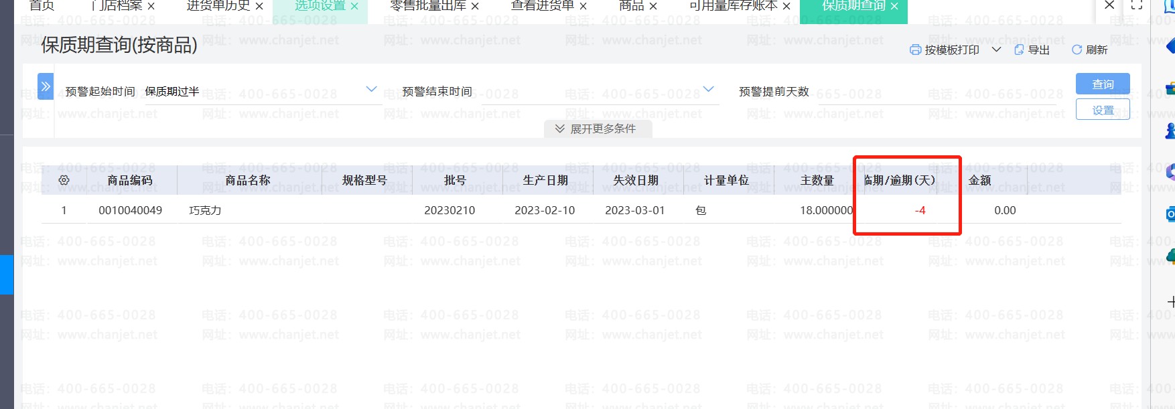Screen dimensions: 1175x409
Task: Switch to the 进货单历史 tab
Action: (218, 5)
